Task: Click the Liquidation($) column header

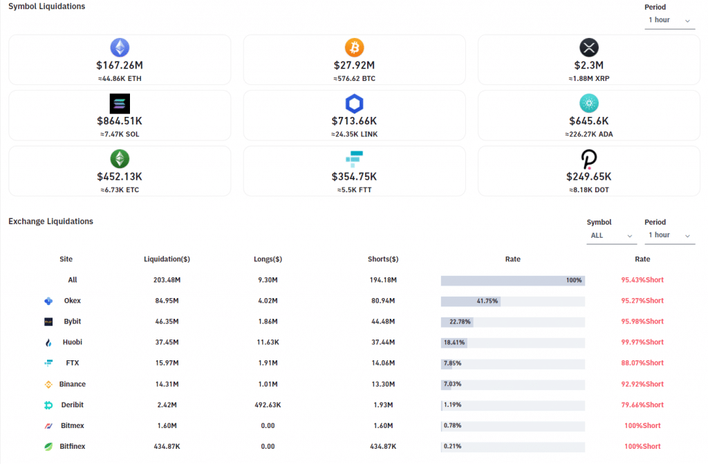Action: pos(167,259)
